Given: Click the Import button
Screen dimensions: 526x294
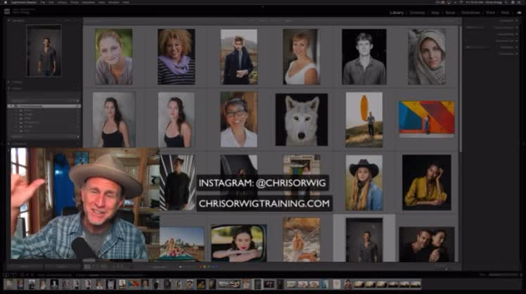Looking at the screenshot, I should coord(25,267).
